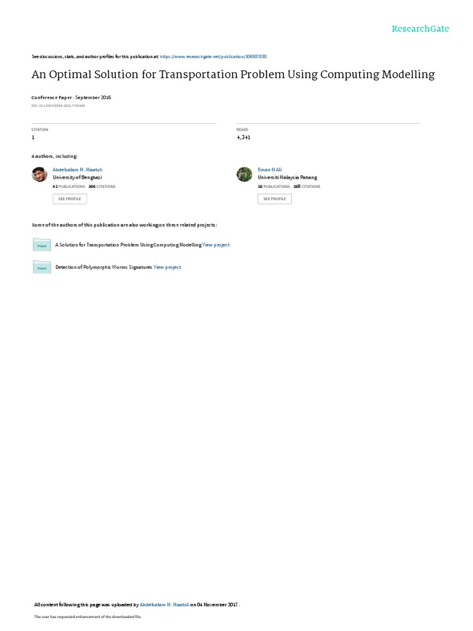Open the researchgate.net publication URL

(213, 57)
